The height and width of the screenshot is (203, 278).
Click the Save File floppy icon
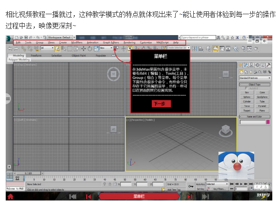tap(26, 37)
